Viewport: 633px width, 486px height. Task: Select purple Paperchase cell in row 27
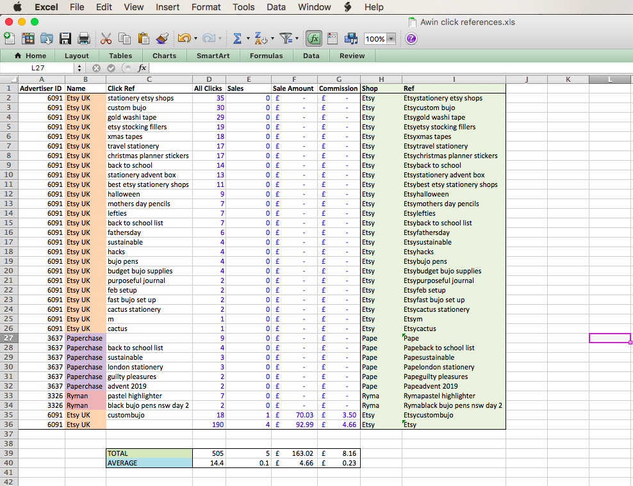tap(85, 338)
